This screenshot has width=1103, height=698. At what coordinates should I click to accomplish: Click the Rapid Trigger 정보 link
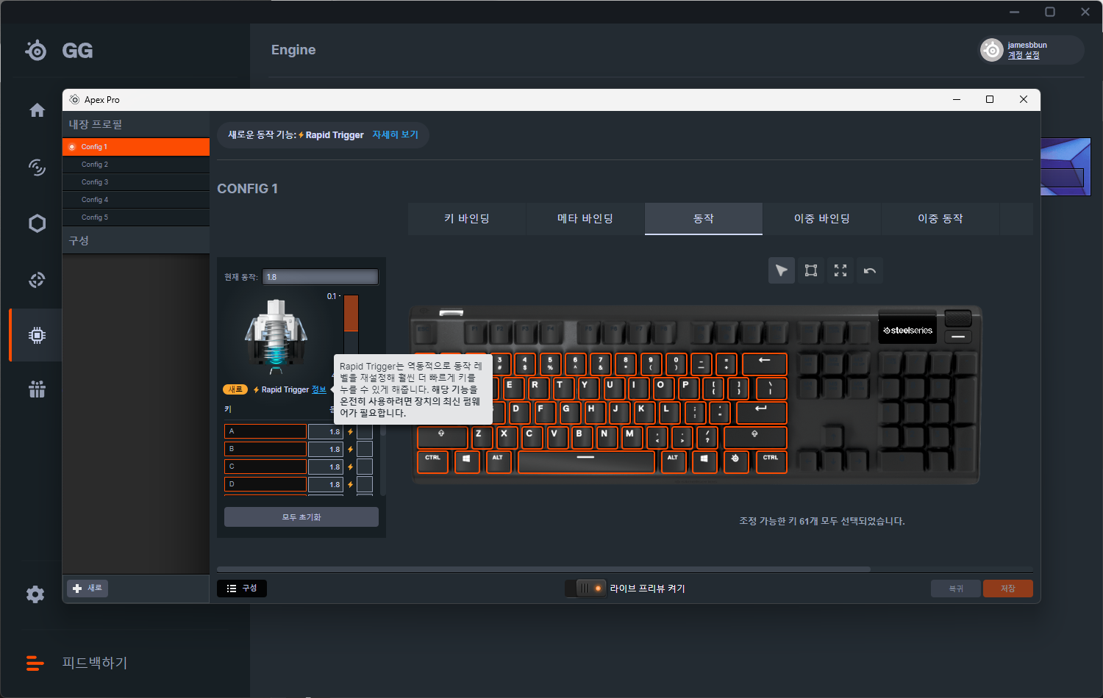click(318, 390)
